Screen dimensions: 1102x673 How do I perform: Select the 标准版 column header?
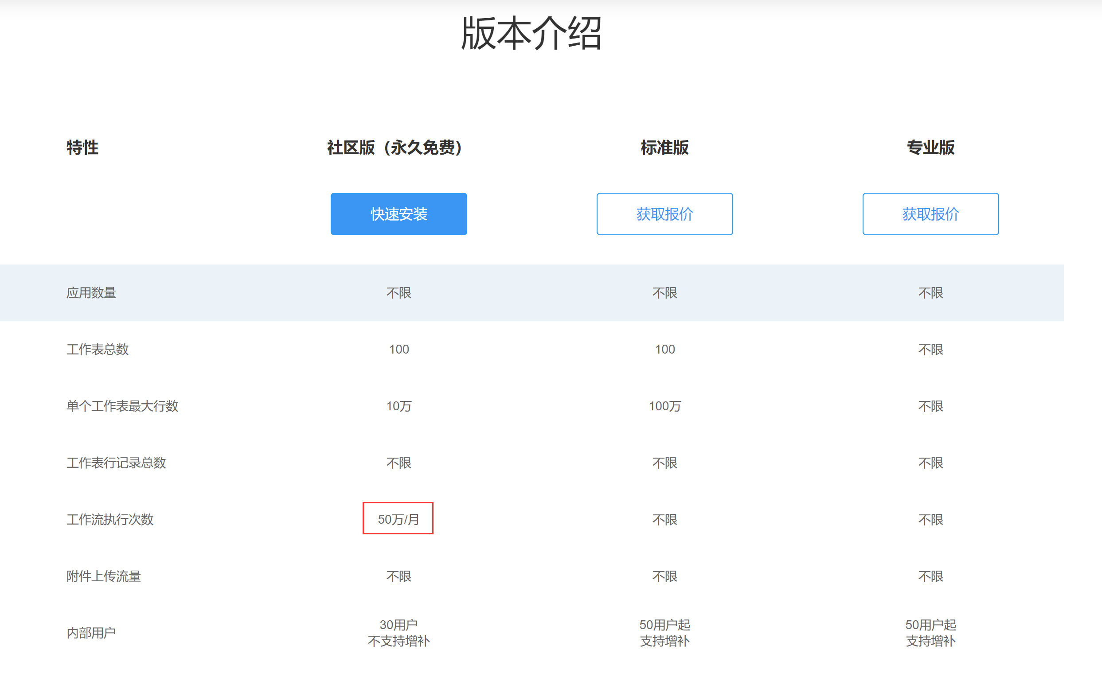pyautogui.click(x=664, y=148)
